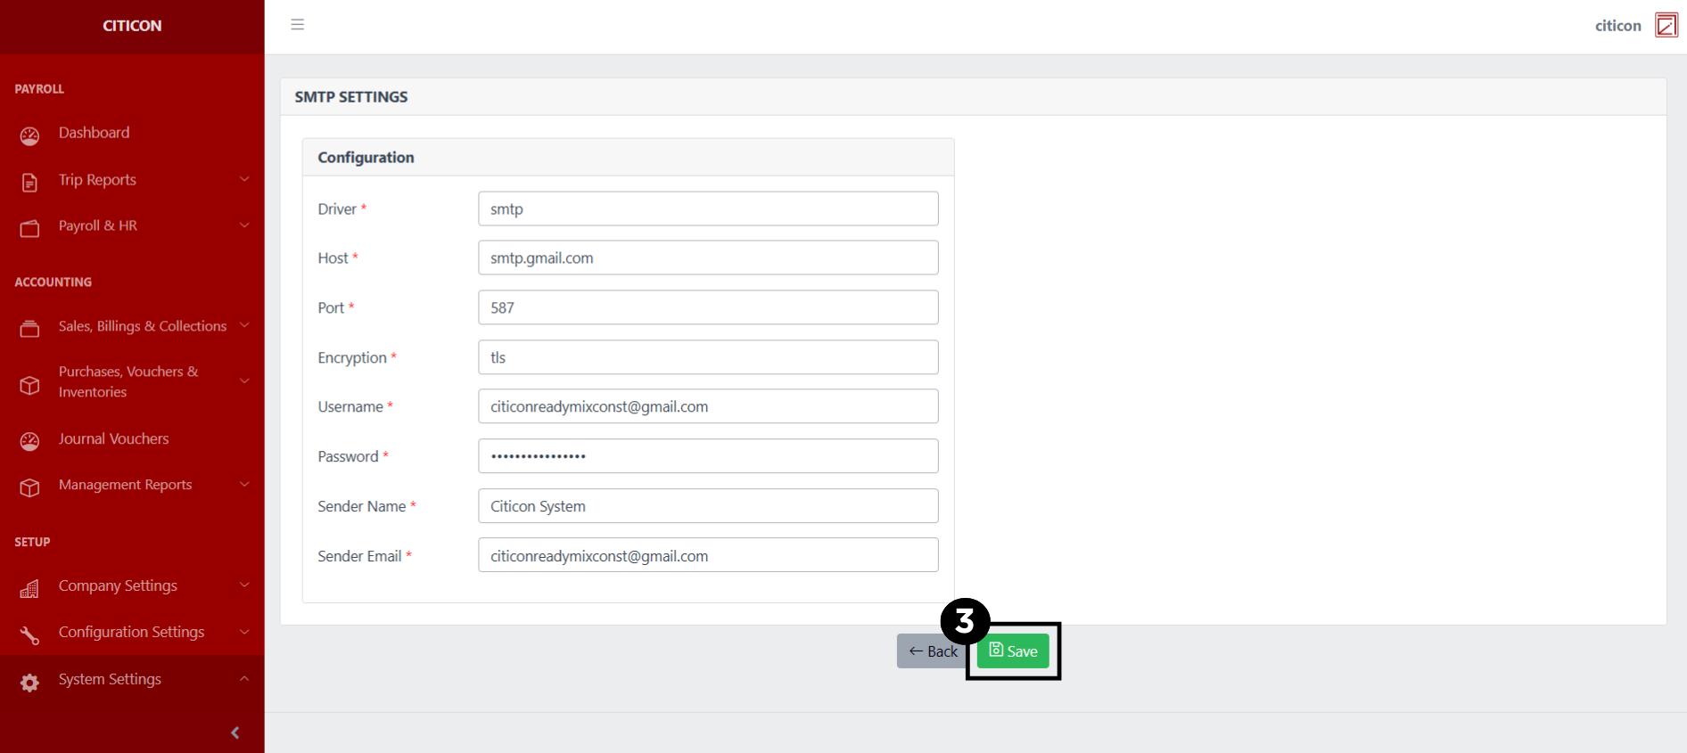Image resolution: width=1687 pixels, height=753 pixels.
Task: Click the Sales, Billings & Collections icon
Action: 29,329
